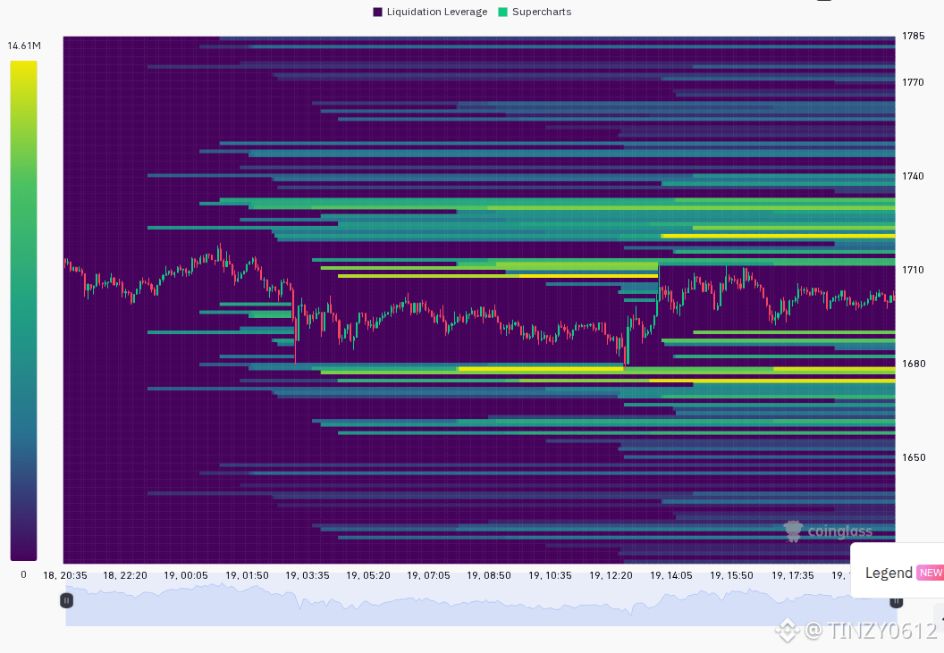Open the Legend panel button

897,573
